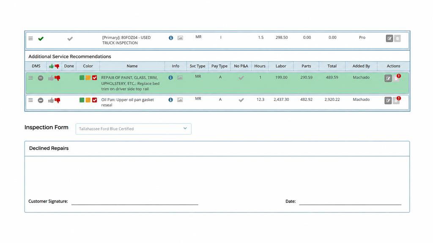Grab the reorder handle on the USED TRUCK INSPECTION row
This screenshot has width=433, height=243.
click(x=30, y=38)
